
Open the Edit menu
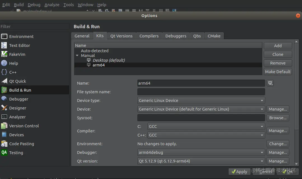click(6, 5)
